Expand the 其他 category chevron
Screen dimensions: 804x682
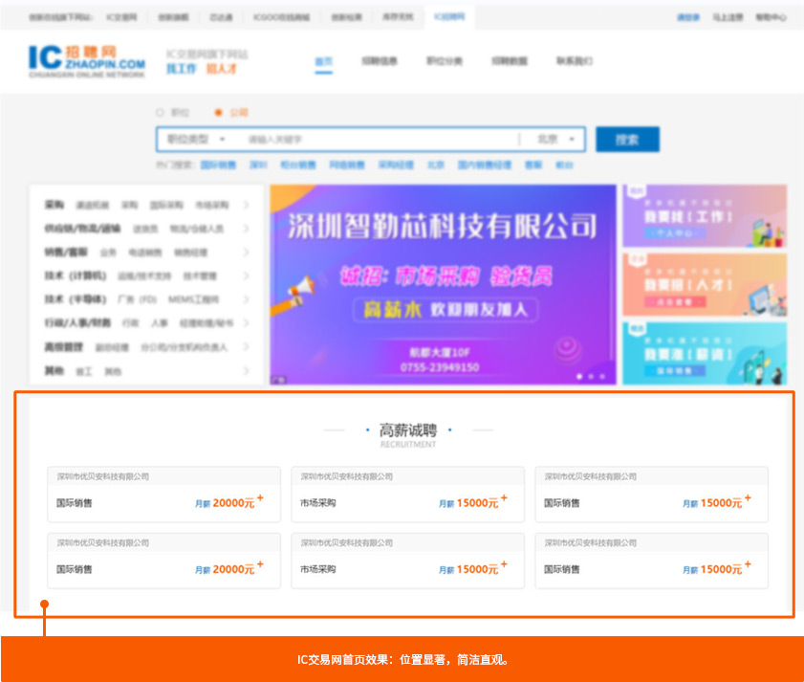tap(246, 370)
